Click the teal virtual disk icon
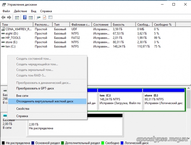This screenshot has width=191, height=145. (x=5, y=116)
